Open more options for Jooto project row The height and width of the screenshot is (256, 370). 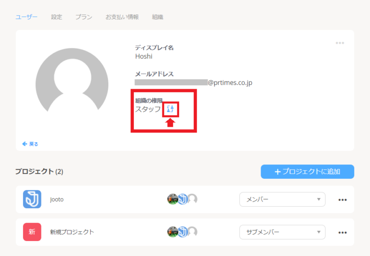[343, 200]
